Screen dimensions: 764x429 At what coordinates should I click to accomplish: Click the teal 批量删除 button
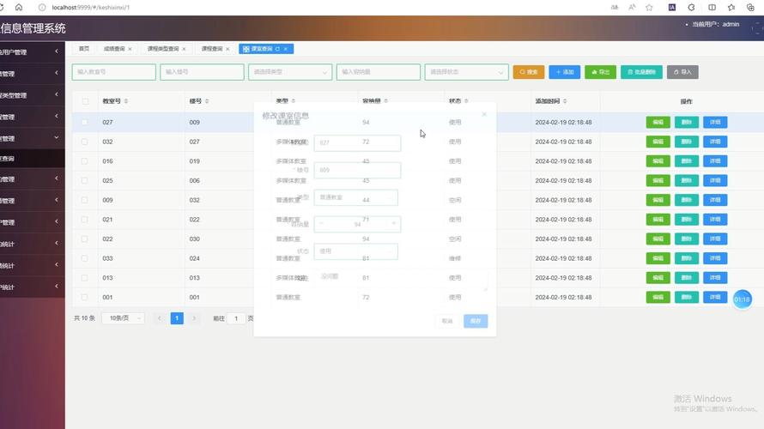641,72
